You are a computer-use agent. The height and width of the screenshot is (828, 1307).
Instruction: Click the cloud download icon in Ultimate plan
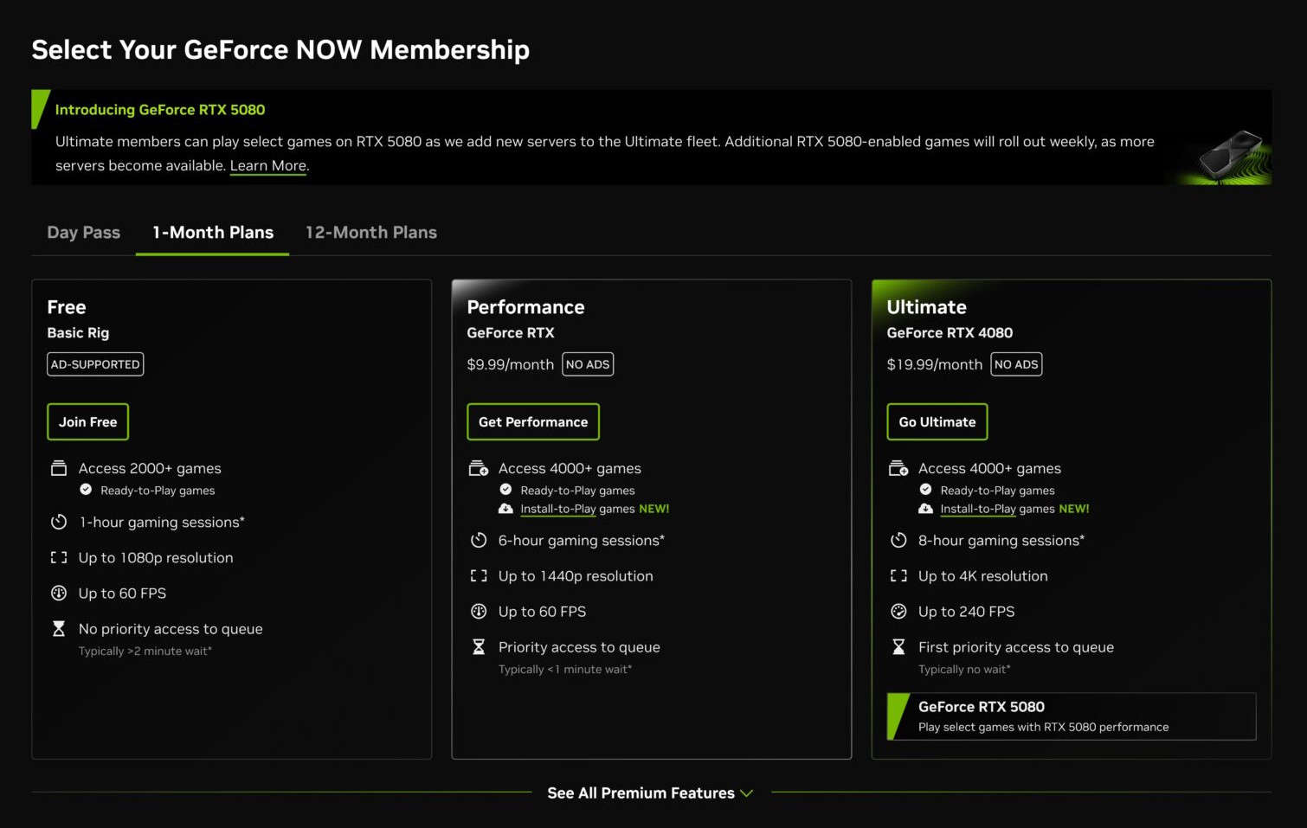tap(925, 509)
